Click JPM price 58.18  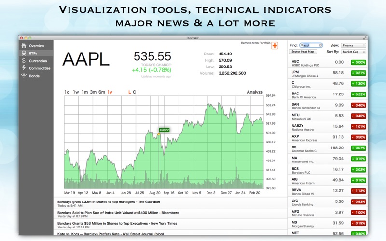coord(338,73)
